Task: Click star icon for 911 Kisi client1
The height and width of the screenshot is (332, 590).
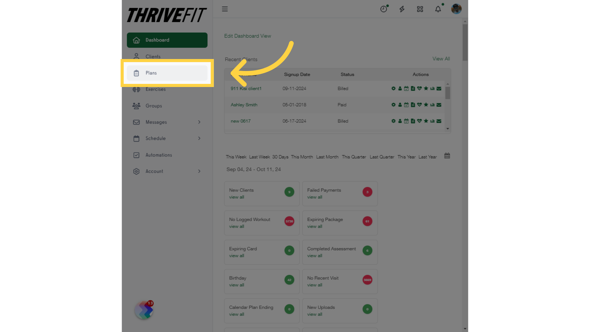Action: (x=426, y=89)
